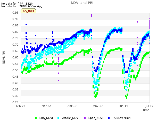Click the highest purple Spec_NDVI point near 0.93
The width and height of the screenshot is (165, 123).
click(91, 15)
